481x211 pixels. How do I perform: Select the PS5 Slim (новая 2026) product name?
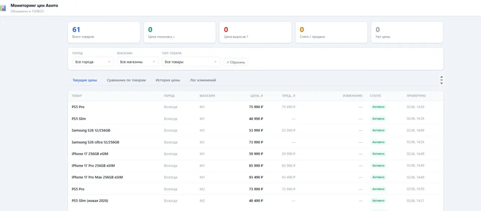pyautogui.click(x=90, y=201)
